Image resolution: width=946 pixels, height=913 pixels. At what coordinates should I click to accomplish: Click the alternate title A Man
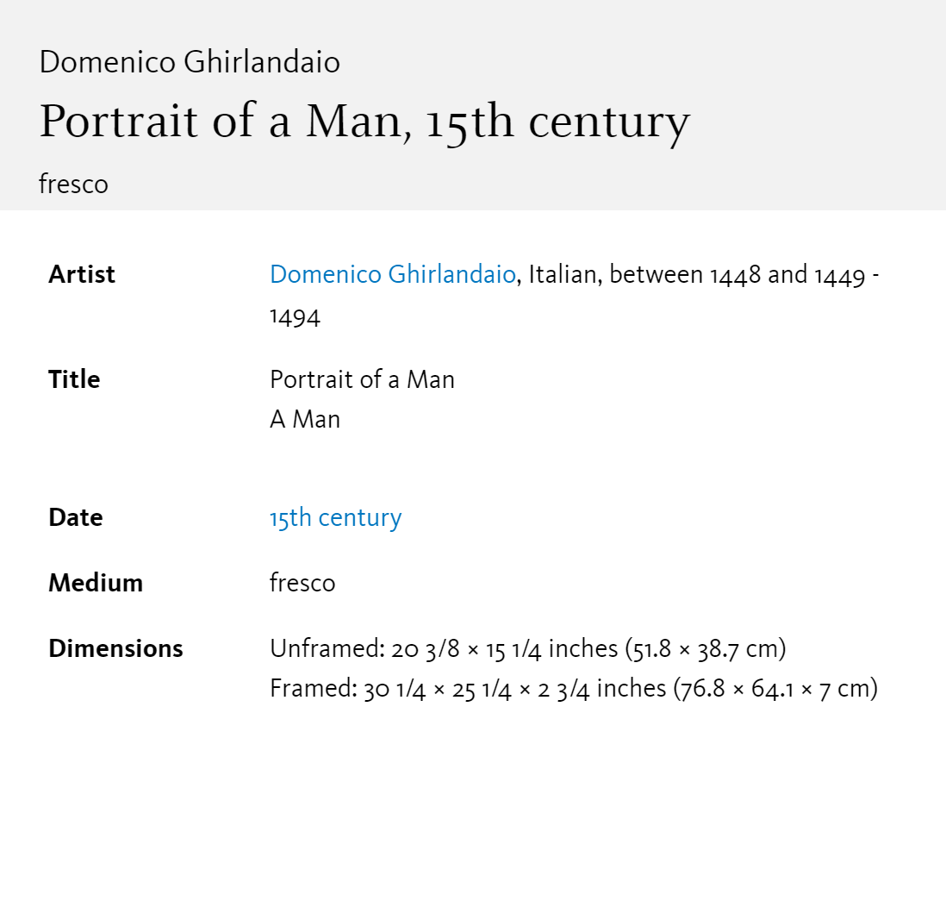click(x=305, y=420)
